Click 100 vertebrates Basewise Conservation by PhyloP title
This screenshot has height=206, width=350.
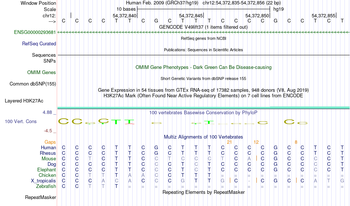(x=203, y=112)
